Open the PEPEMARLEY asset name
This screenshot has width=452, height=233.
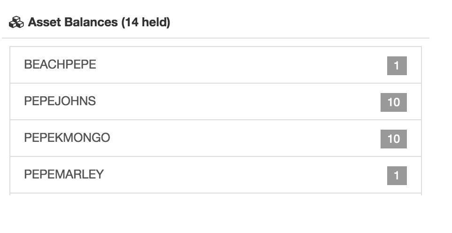point(64,174)
